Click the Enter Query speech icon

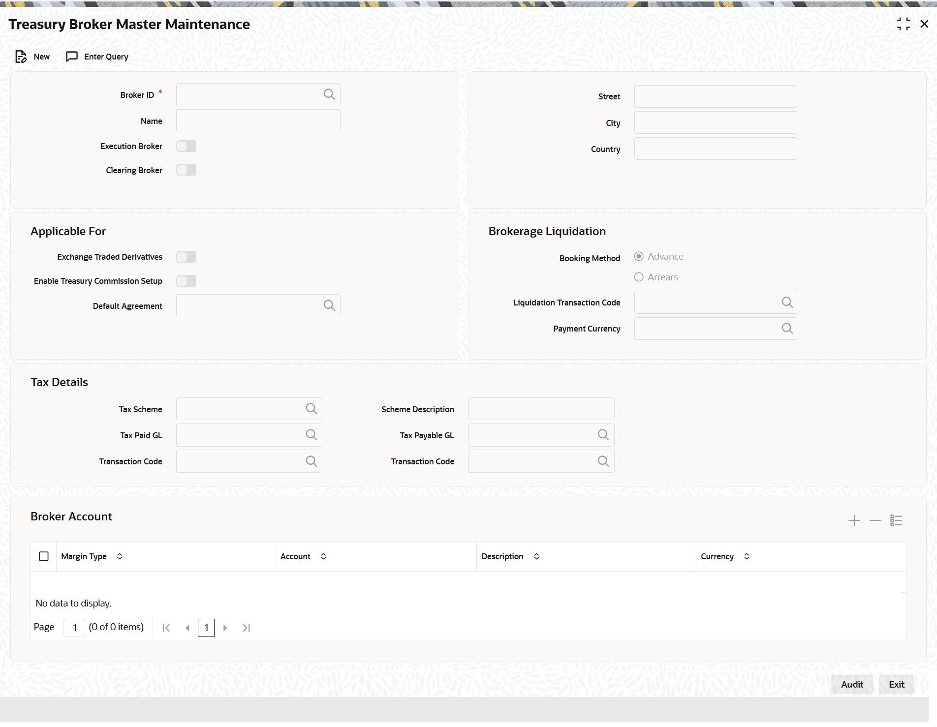tap(72, 57)
